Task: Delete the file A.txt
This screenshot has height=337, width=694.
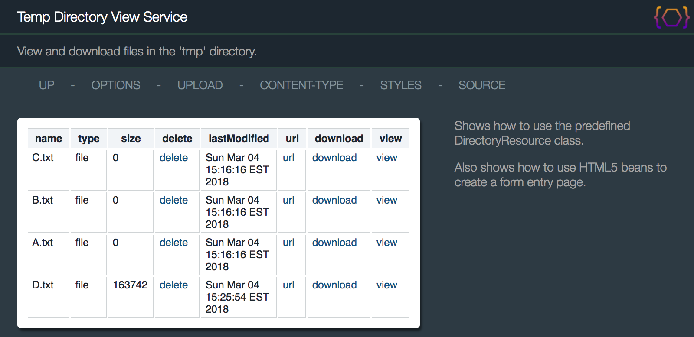Action: 173,243
